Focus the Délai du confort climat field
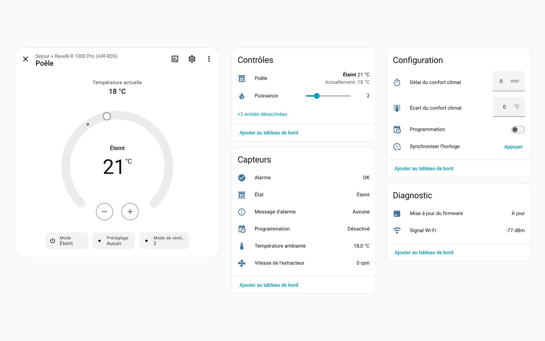The image size is (545, 341). pyautogui.click(x=509, y=81)
